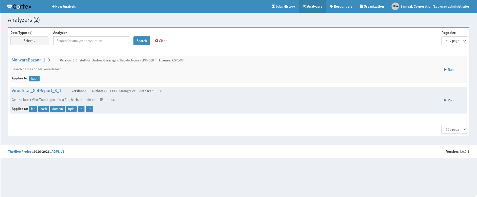Start a New Analysis from navbar
This screenshot has height=197, width=477.
point(64,6)
